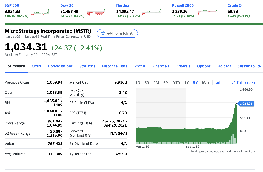Click the Dow 30 sparkline chart
Screen dimensions: 263x172
pos(96,13)
